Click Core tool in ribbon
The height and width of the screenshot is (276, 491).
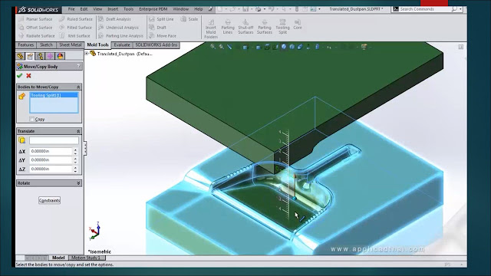[x=298, y=25]
